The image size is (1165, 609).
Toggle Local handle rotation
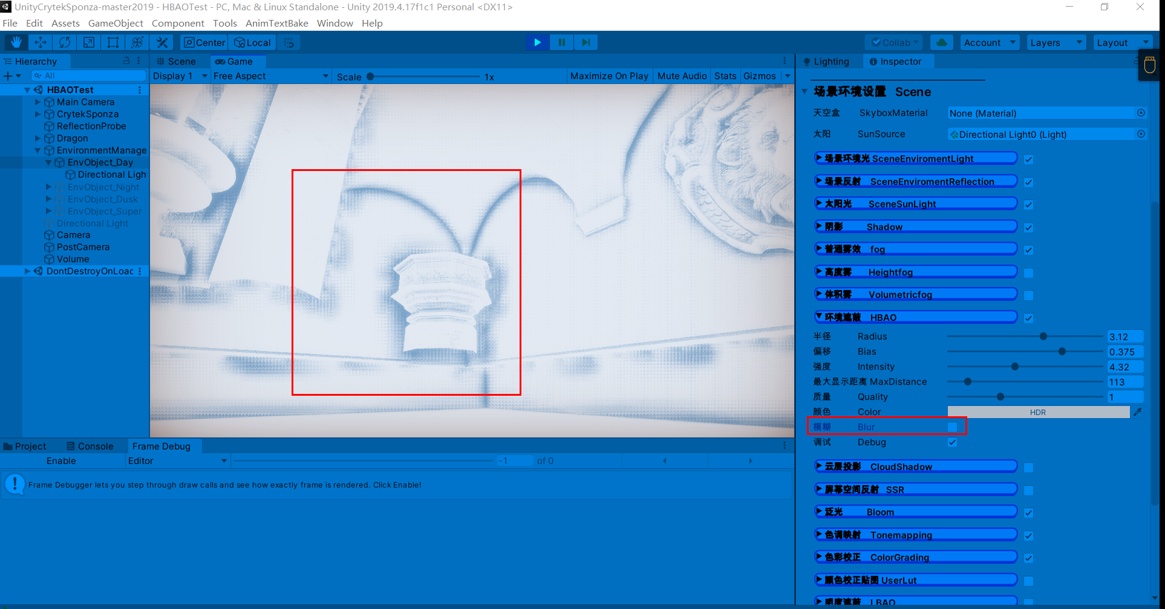[253, 42]
